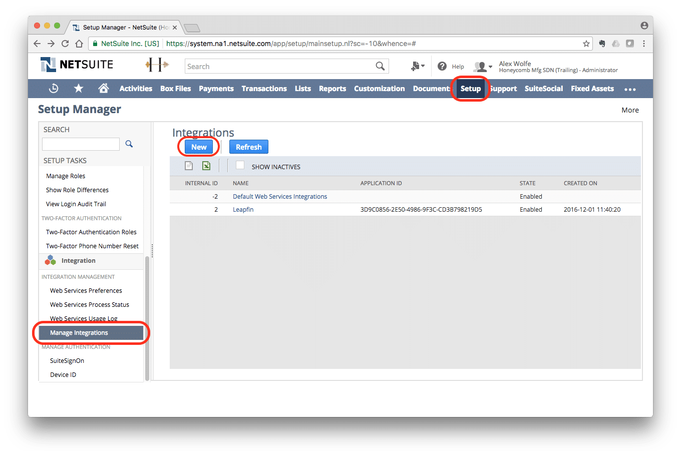Click the Help question mark icon
Viewport: 681px width, 457px height.
[x=442, y=66]
